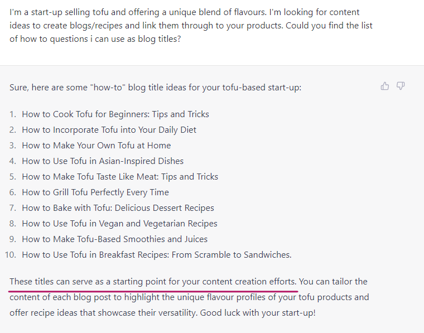
Task: Click 'How to Grill Tofu Perfectly Every Time'
Action: click(95, 192)
